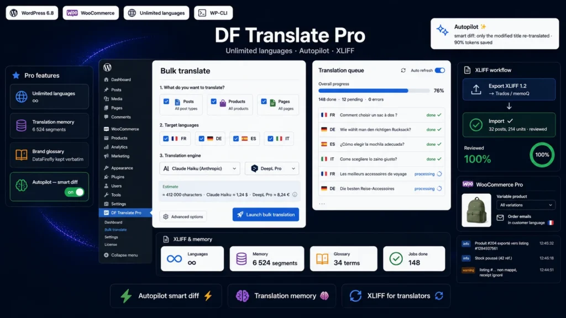Viewport: 566px width, 318px height.
Task: Click the envelope icon for Order emails
Action: 500,218
